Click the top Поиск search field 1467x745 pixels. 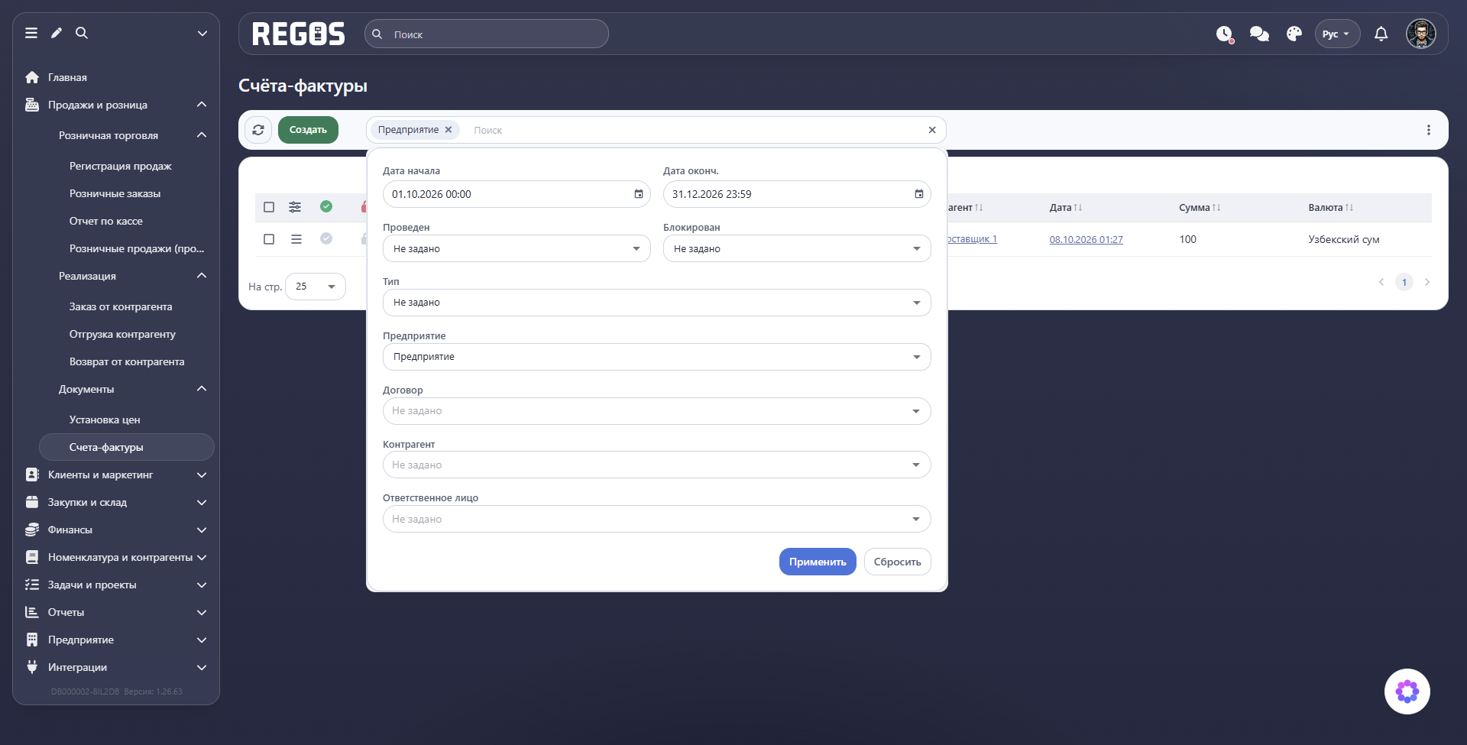(x=487, y=34)
